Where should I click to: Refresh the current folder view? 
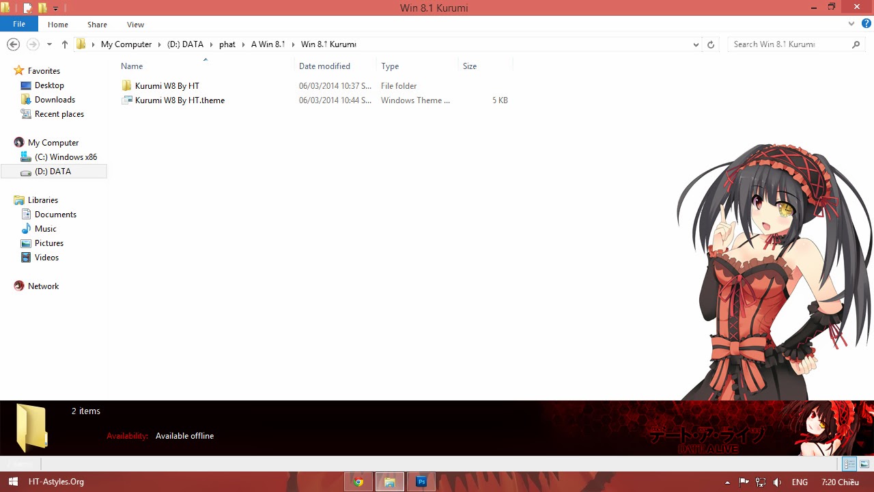pos(711,44)
